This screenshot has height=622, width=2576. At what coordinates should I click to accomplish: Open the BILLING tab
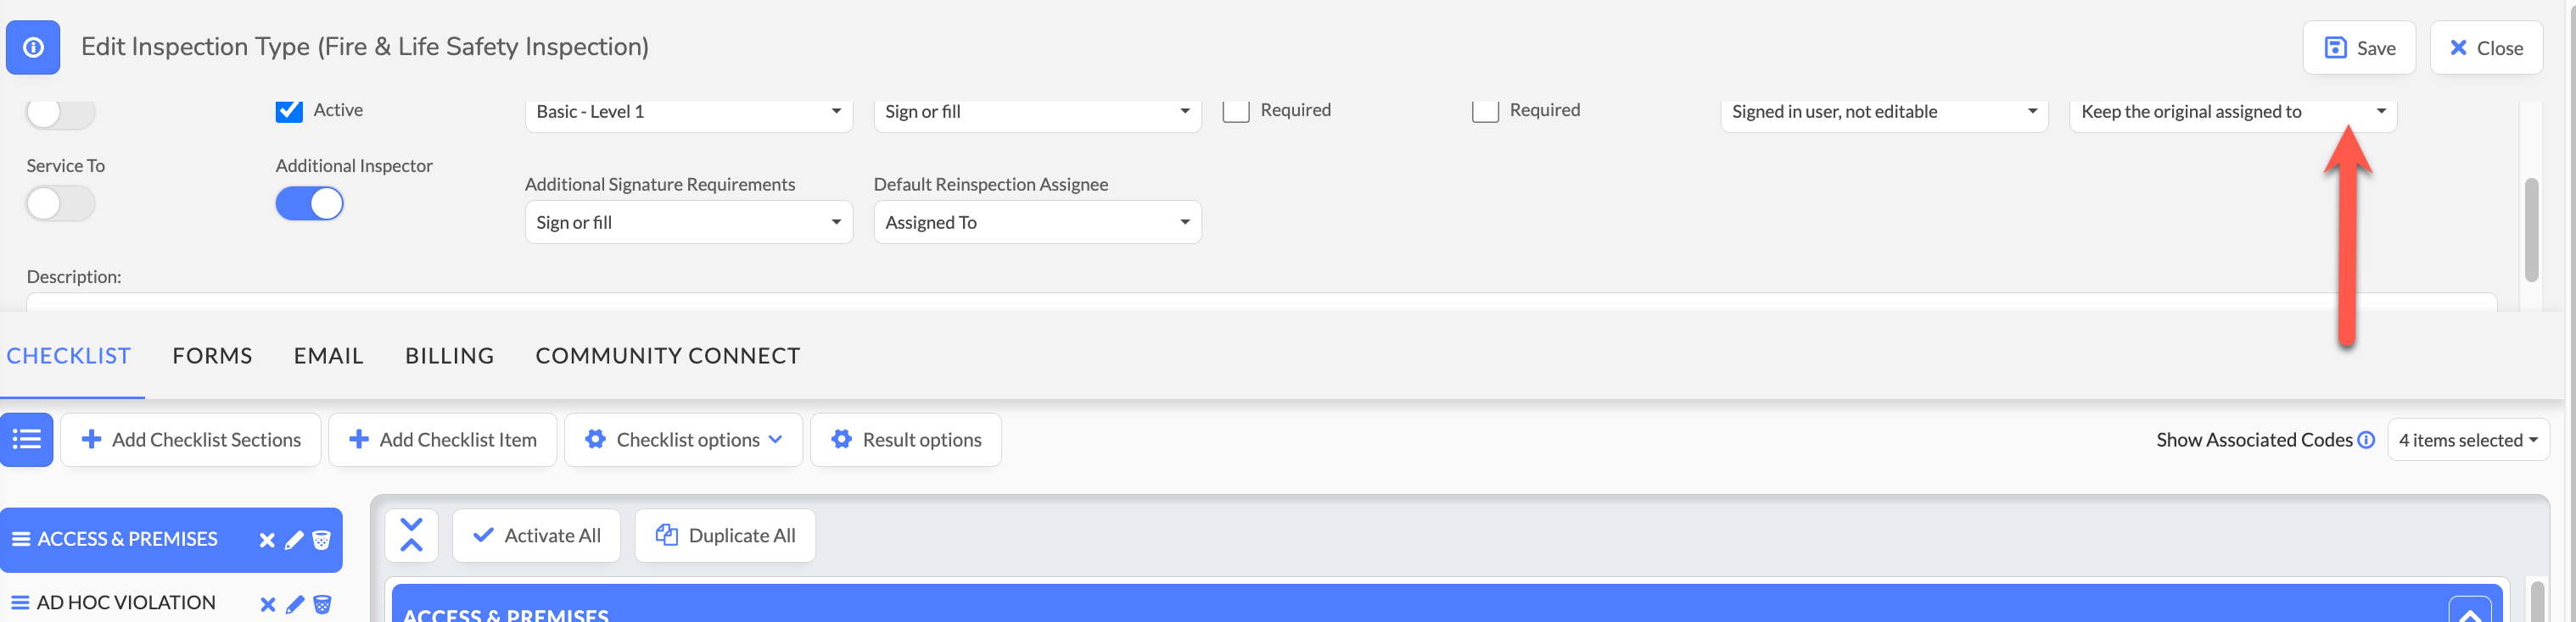[x=449, y=355]
